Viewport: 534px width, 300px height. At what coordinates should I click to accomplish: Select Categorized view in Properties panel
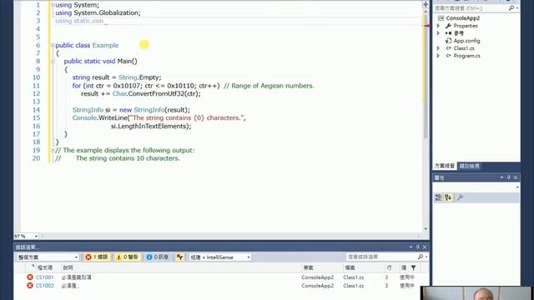(x=438, y=197)
